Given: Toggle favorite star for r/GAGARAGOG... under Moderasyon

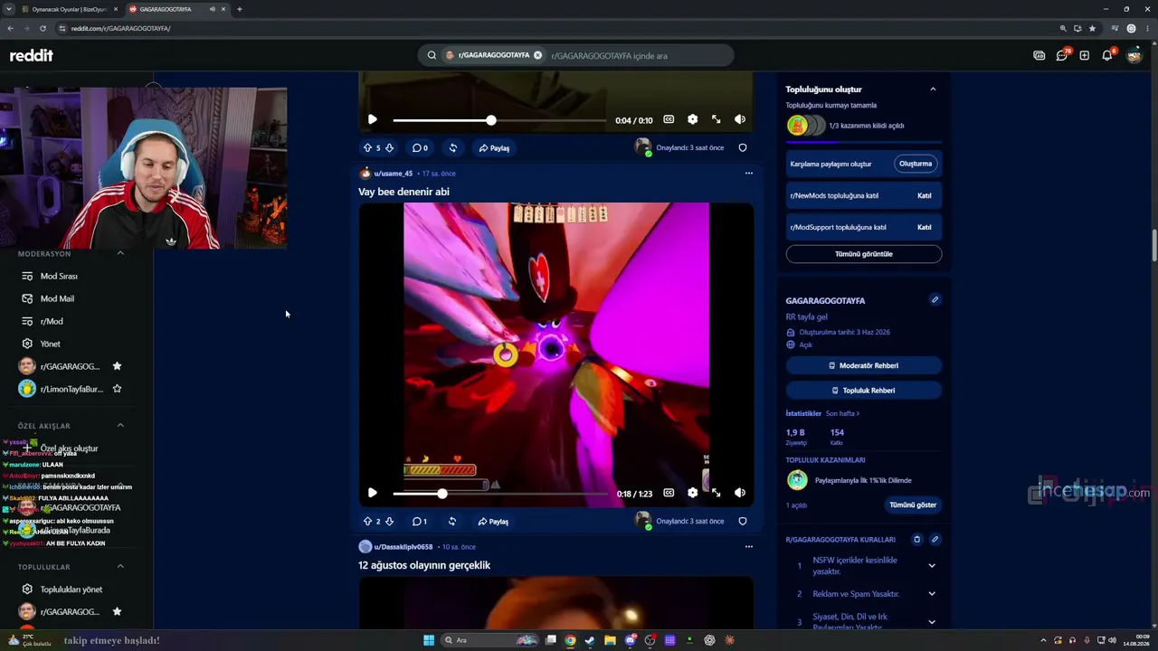Looking at the screenshot, I should click(x=117, y=366).
